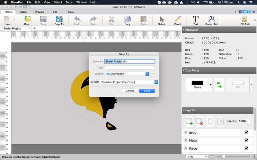This screenshot has height=160, width=257.
Task: Toggle visibility checkbox for drop layer
Action: (x=246, y=132)
